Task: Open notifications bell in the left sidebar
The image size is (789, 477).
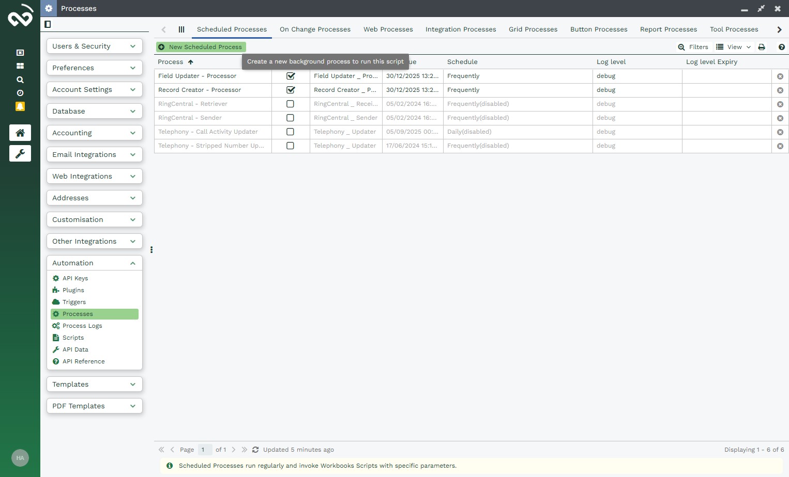Action: (20, 106)
